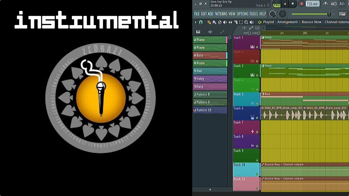Screen dimensions: 349x196
Task: Click the Track 2 piano roll icon
Action: point(252,61)
